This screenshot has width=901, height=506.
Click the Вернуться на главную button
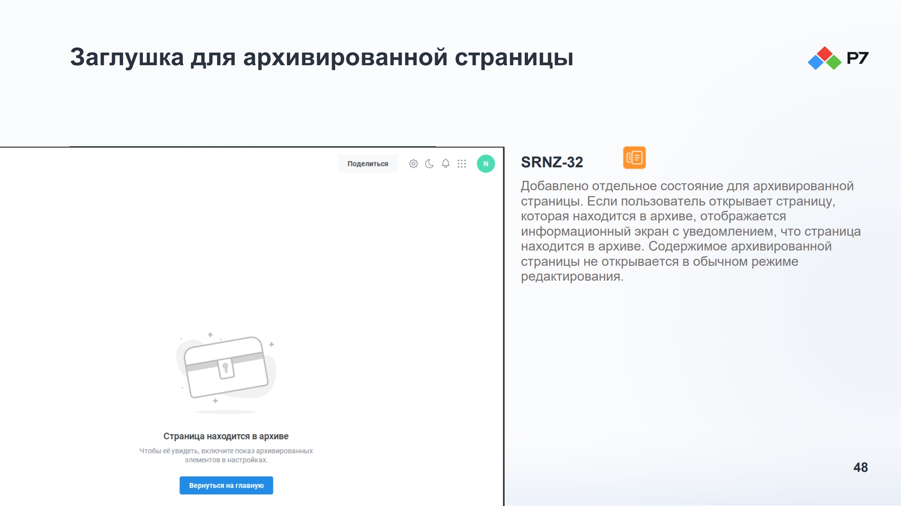pos(226,485)
